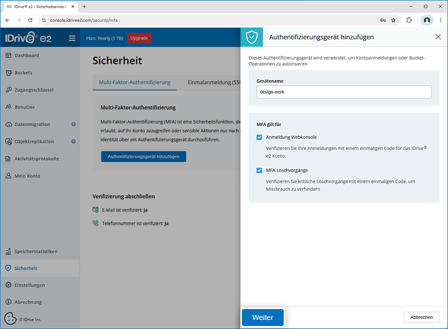Click the Buckets icon in sidebar

[x=8, y=73]
